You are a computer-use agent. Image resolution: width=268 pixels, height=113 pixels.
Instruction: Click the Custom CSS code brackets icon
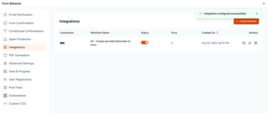point(5,104)
